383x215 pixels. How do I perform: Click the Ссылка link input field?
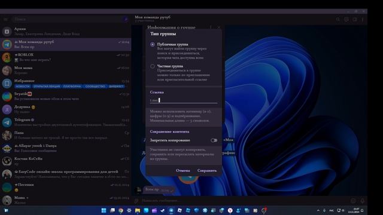tap(184, 100)
